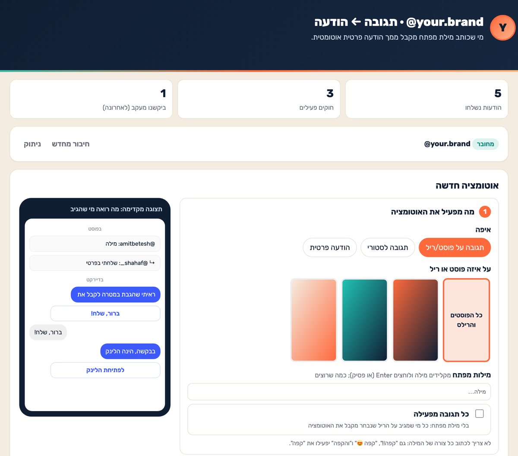518x456 pixels.
Task: Click the "בפוסט" label in preview
Action: (95, 229)
